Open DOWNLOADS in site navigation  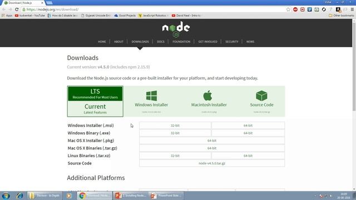click(140, 42)
